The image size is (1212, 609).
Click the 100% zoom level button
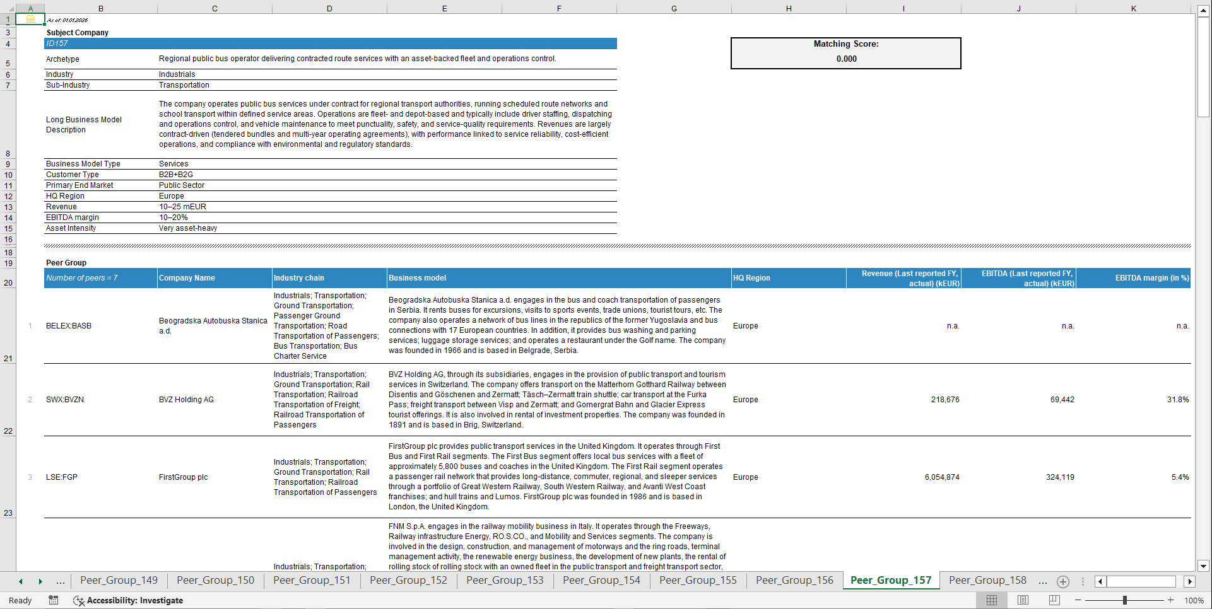click(x=1194, y=600)
